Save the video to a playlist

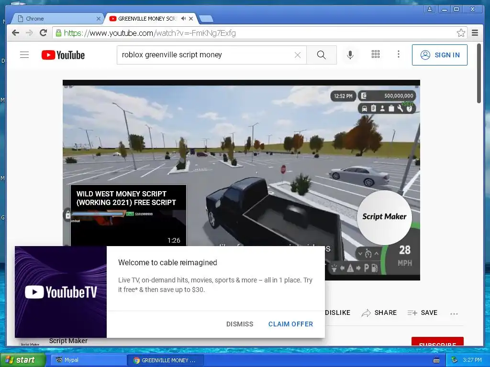click(x=422, y=313)
